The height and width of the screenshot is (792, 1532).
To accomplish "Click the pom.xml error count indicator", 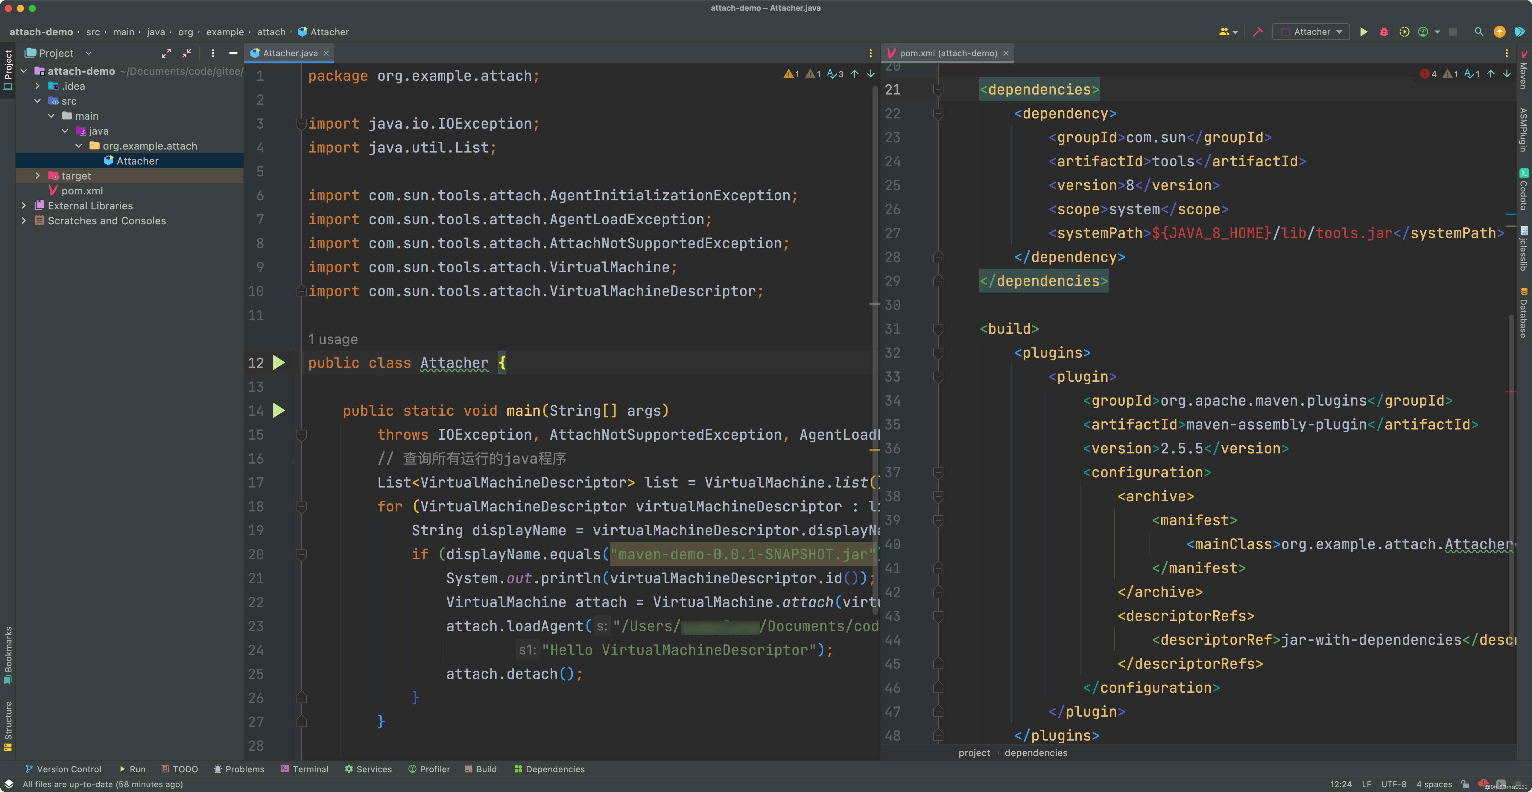I will (1428, 74).
